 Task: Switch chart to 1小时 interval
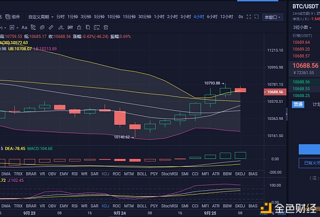pos(159,17)
